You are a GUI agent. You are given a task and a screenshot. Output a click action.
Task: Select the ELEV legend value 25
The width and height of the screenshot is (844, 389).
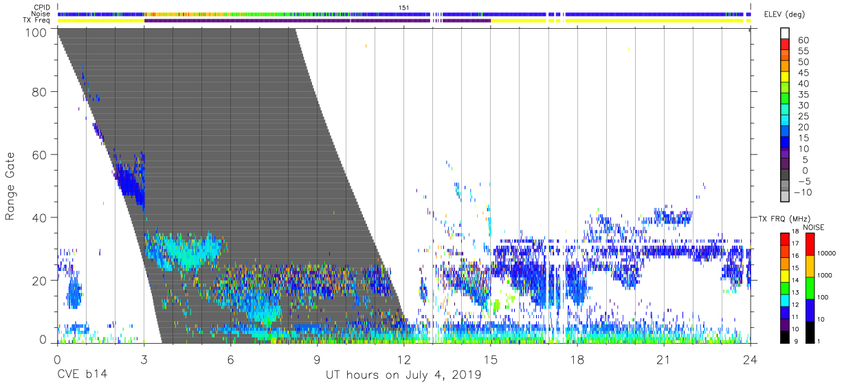click(803, 116)
